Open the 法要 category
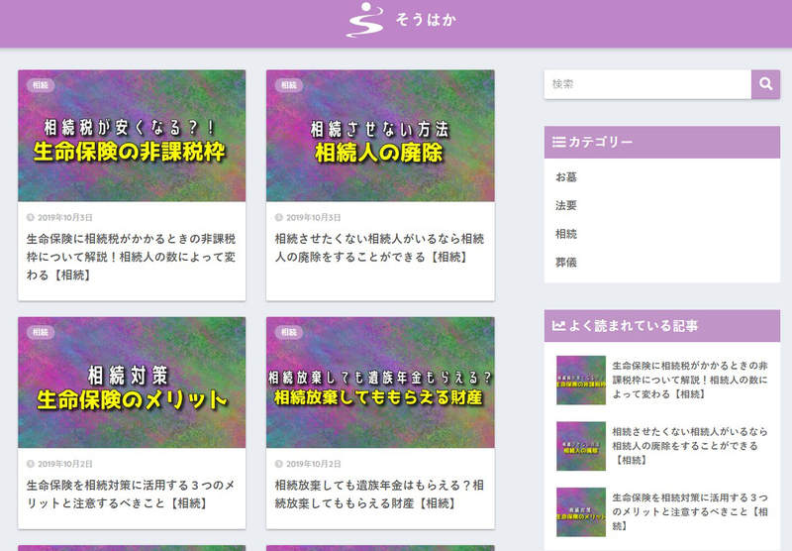This screenshot has height=551, width=792. (566, 205)
